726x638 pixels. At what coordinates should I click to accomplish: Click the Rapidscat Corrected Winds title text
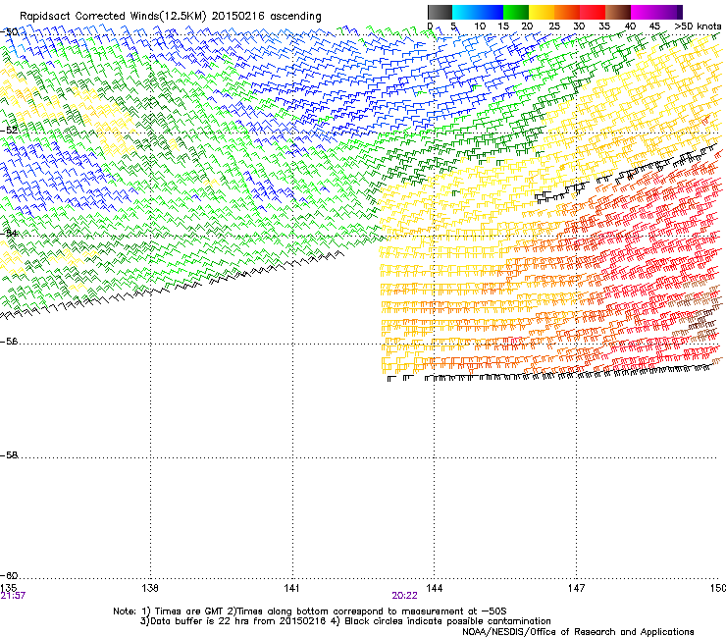pyautogui.click(x=171, y=16)
